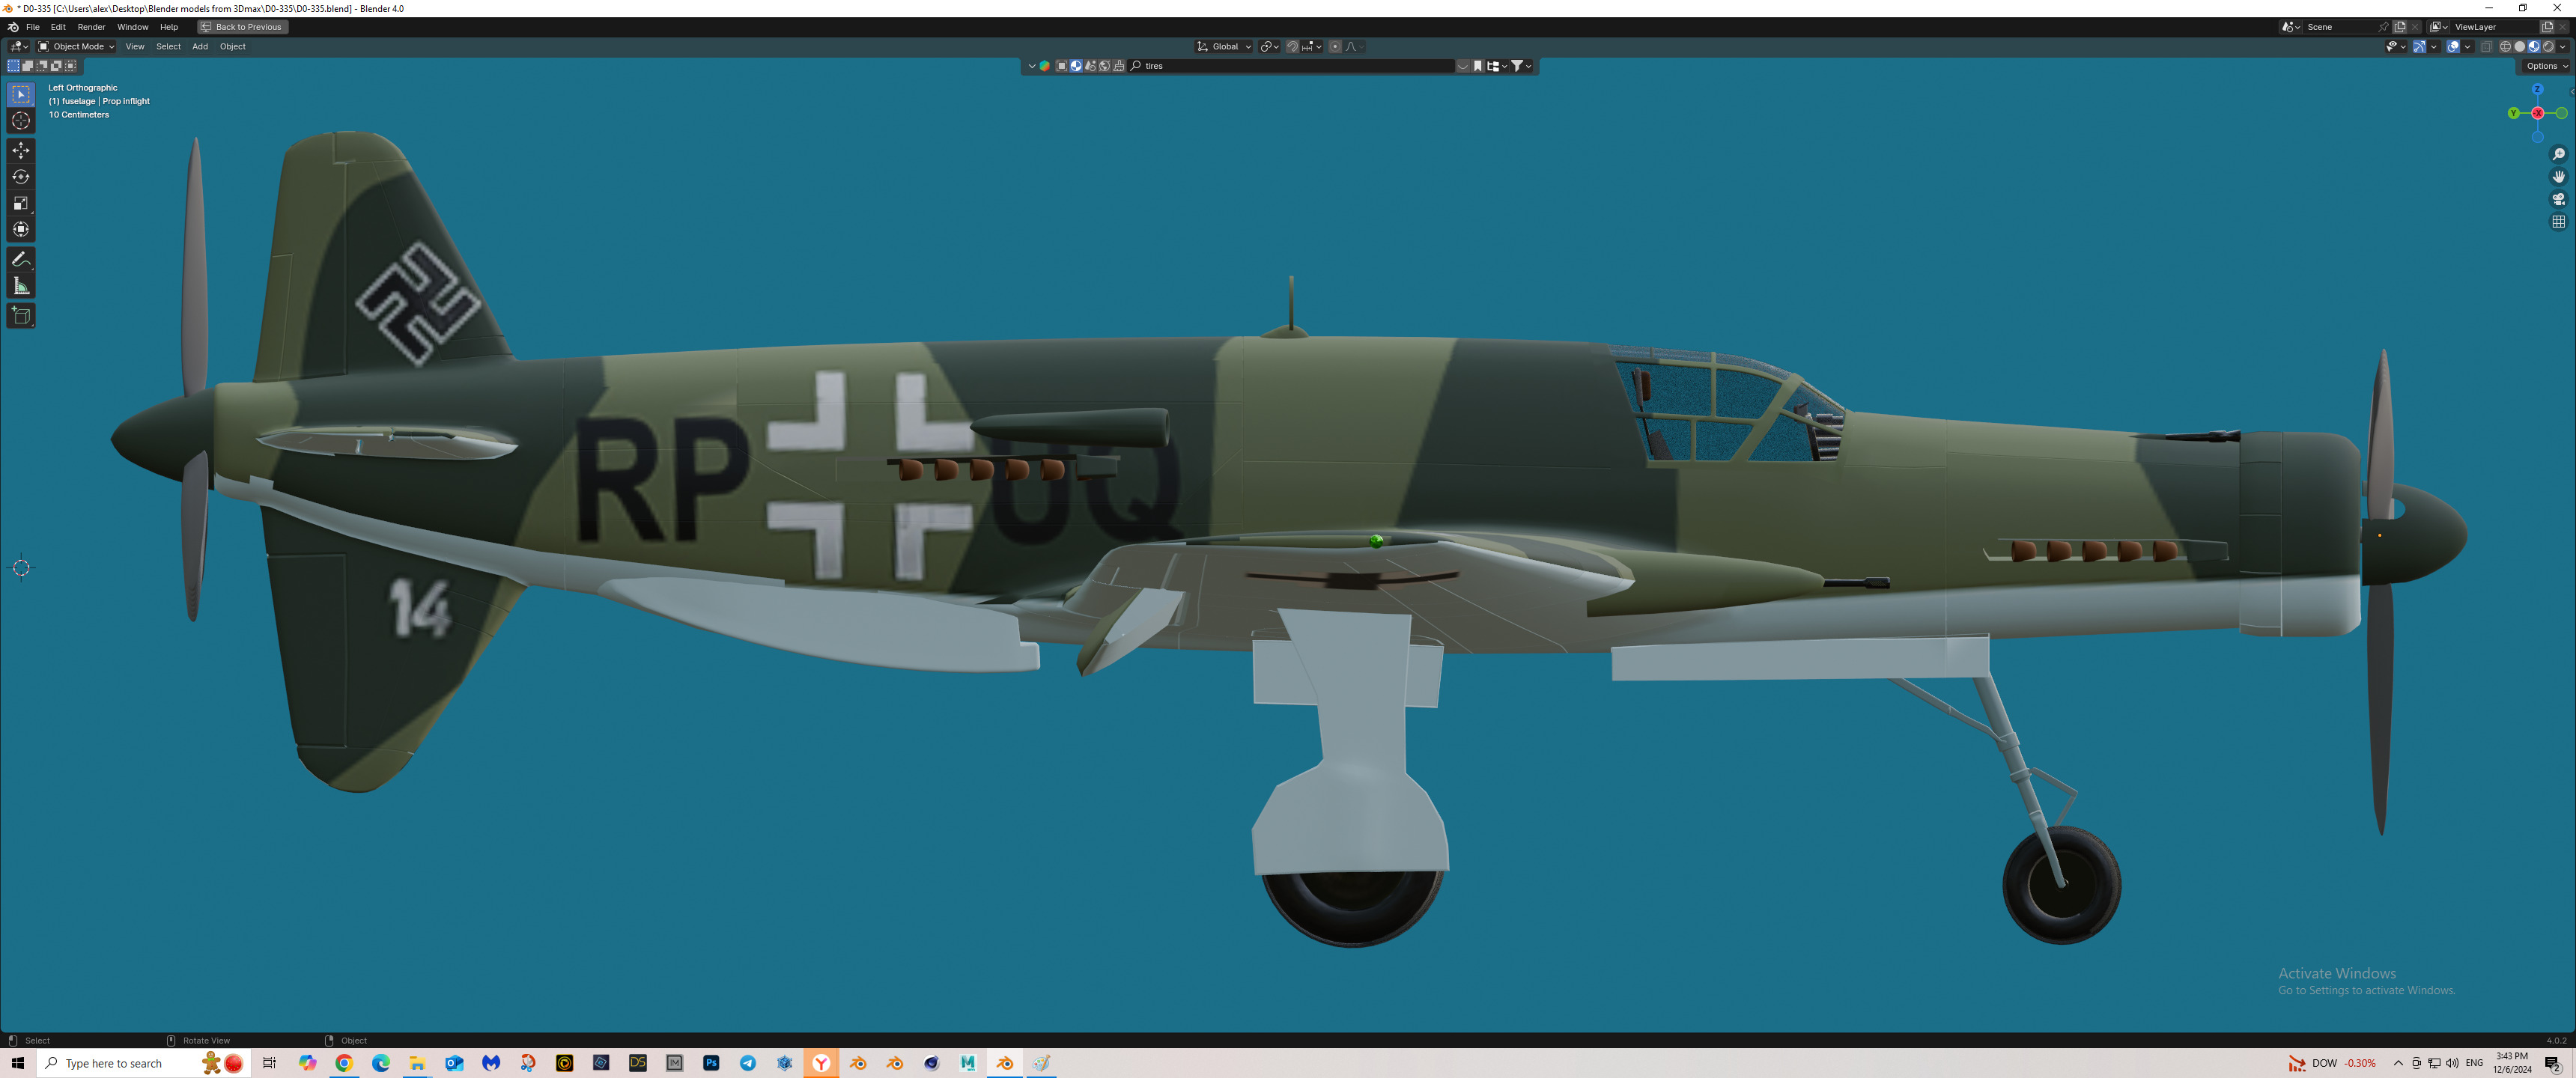
Task: Select the Select Box tool
Action: point(21,94)
